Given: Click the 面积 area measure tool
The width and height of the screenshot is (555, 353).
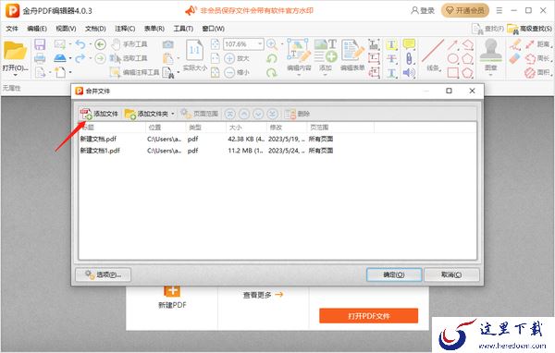Looking at the screenshot, I should (537, 72).
